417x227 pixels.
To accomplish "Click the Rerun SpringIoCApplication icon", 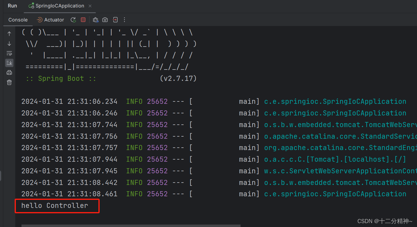I will 73,20.
